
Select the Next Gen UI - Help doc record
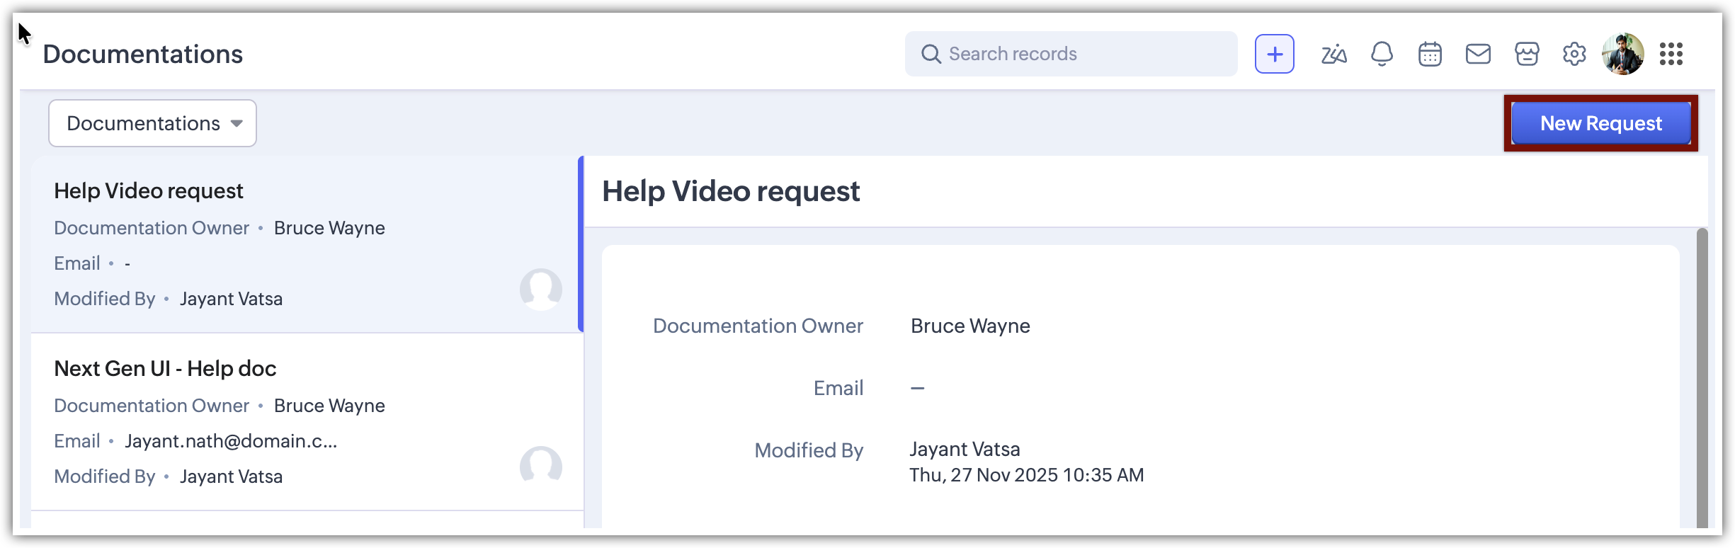165,369
